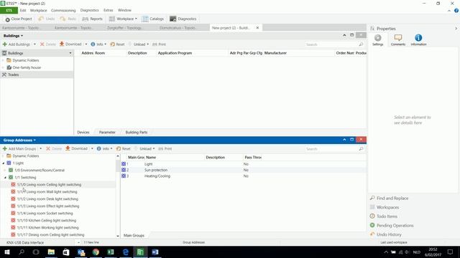Open the Buildings tree header dropdown arrow
The image size is (460, 258).
pos(70,53)
